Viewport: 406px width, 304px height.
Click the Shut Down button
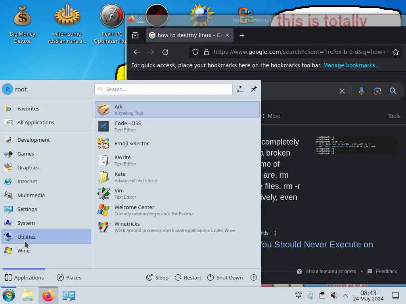point(225,277)
